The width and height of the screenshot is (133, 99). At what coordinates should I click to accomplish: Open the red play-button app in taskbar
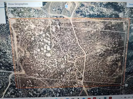[x=89, y=98]
